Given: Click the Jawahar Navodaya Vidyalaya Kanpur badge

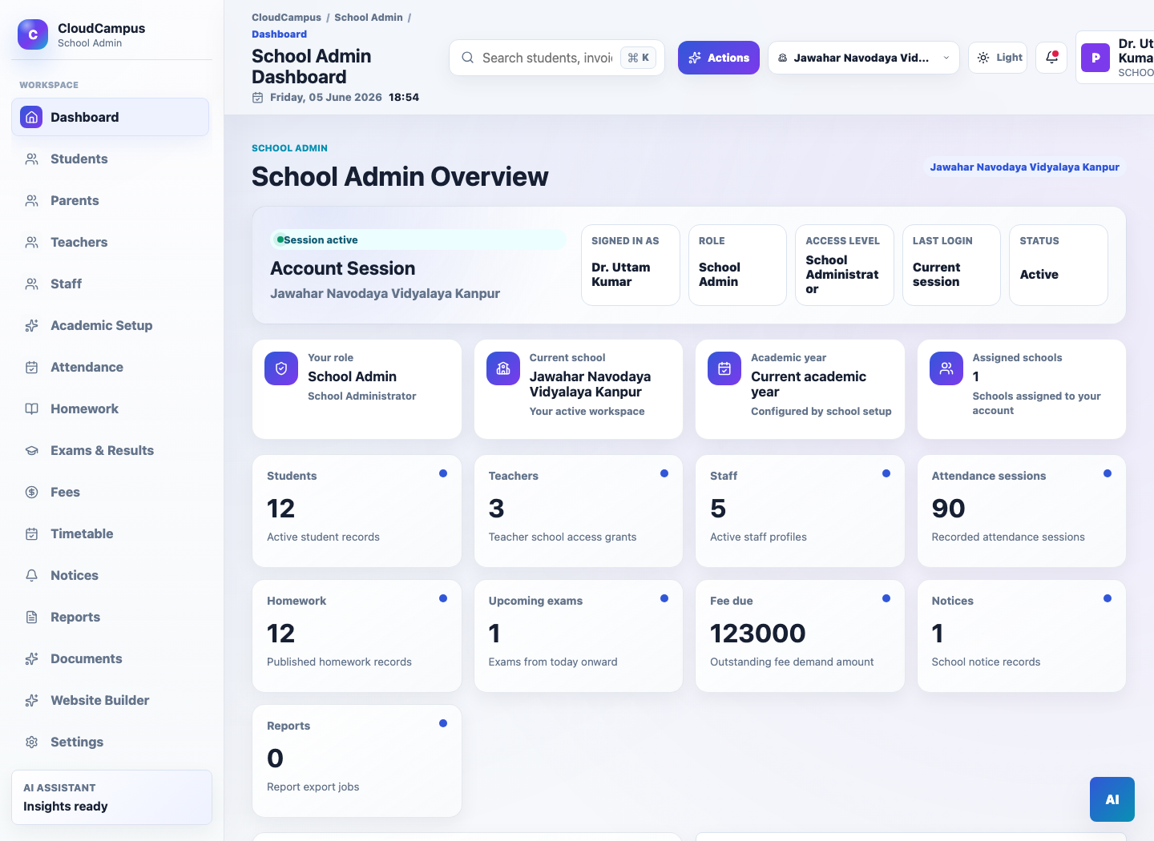Looking at the screenshot, I should point(1024,167).
